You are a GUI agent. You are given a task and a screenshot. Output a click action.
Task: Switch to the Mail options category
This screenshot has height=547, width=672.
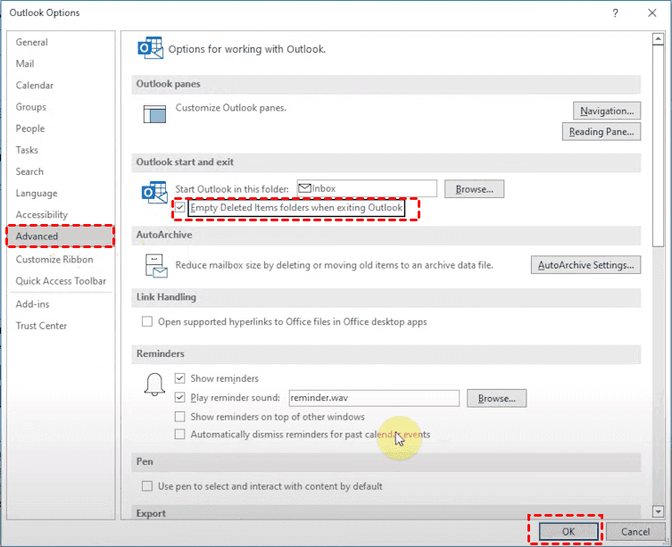61,63
